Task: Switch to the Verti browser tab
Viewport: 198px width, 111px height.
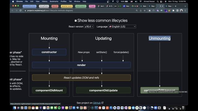Action: tap(101, 6)
